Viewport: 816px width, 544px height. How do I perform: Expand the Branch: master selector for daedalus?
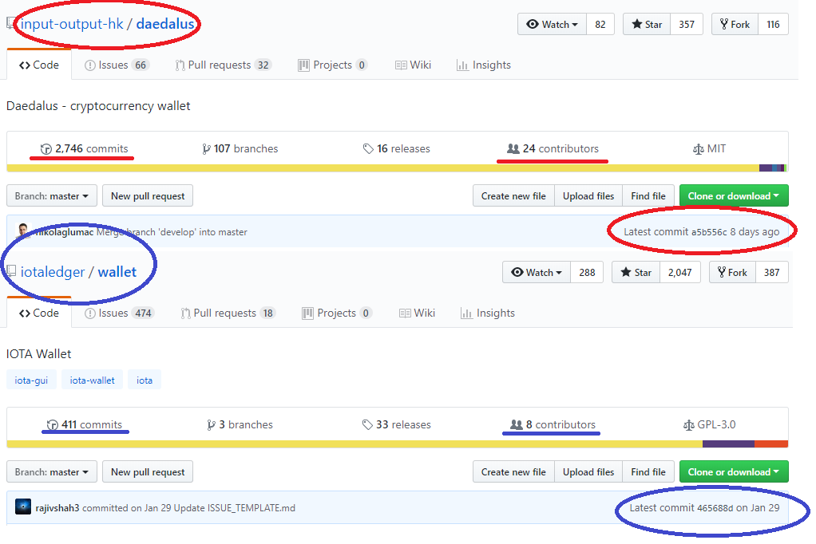click(x=52, y=196)
